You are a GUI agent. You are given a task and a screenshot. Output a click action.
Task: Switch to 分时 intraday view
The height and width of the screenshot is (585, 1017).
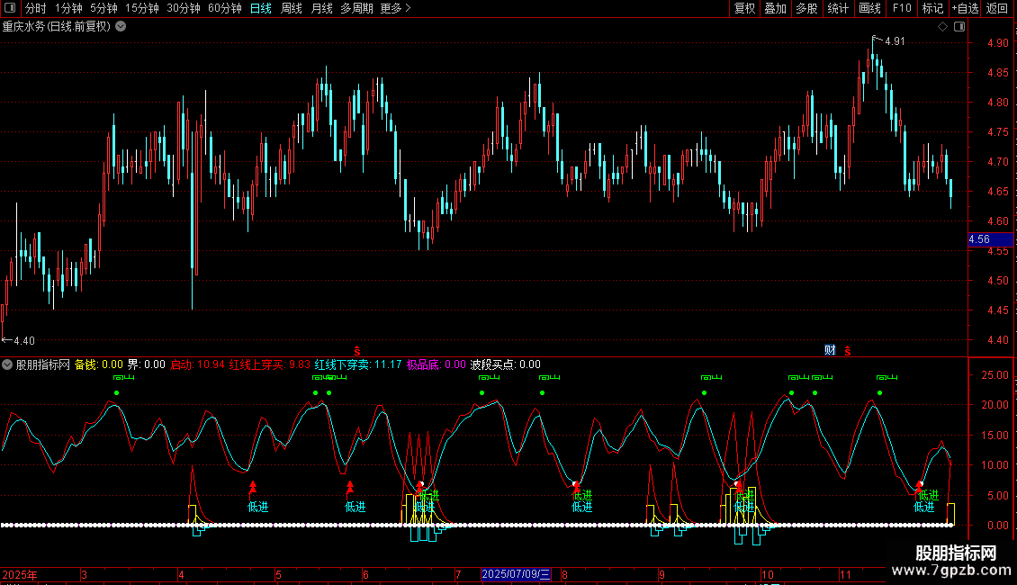pyautogui.click(x=36, y=8)
